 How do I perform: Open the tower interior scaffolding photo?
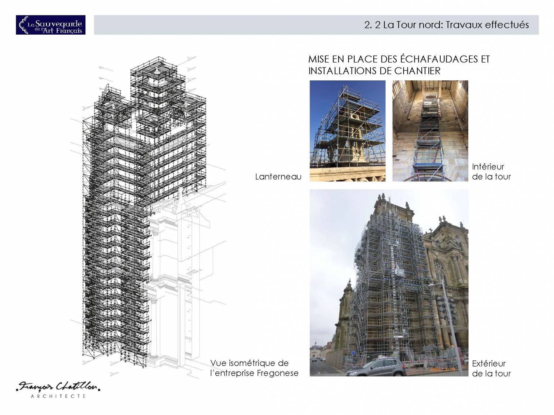click(x=430, y=131)
